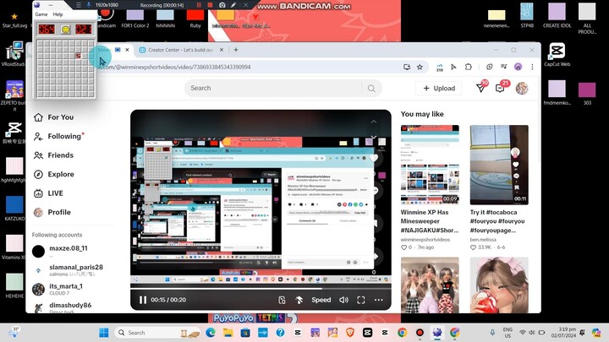Toggle the auto-scroll icon beside Speed
The width and height of the screenshot is (609, 342).
299,300
